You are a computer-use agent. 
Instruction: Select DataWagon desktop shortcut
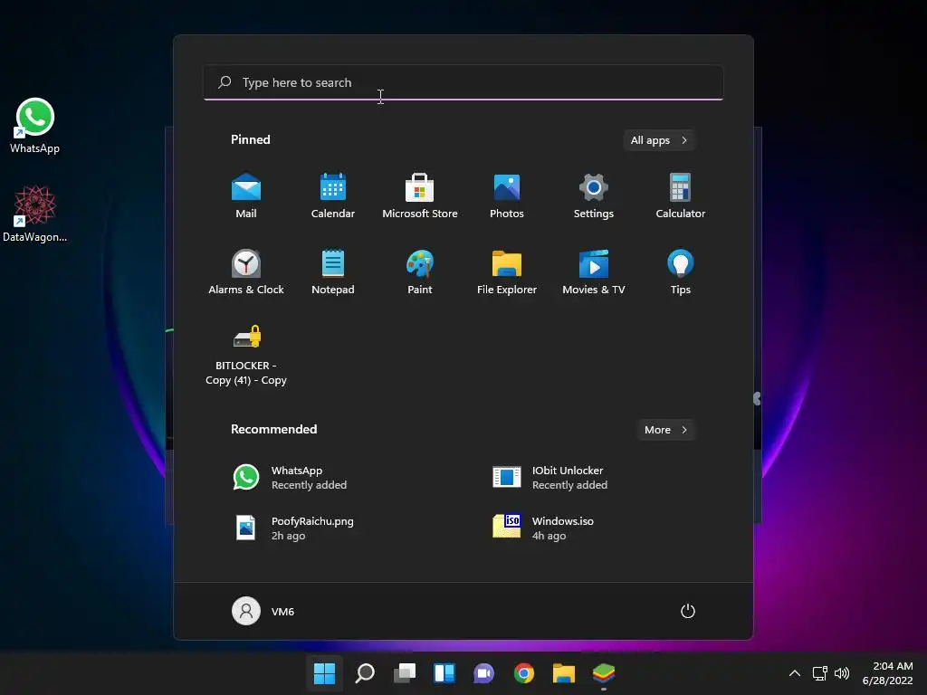click(35, 214)
